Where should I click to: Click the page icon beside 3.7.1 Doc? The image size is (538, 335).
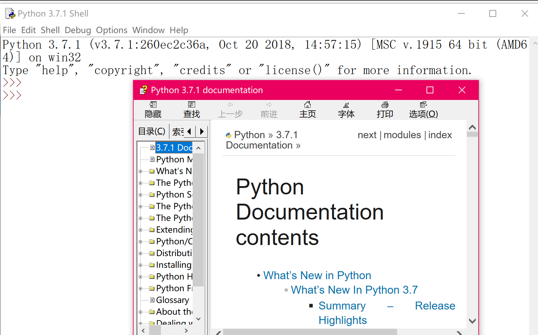tap(152, 147)
